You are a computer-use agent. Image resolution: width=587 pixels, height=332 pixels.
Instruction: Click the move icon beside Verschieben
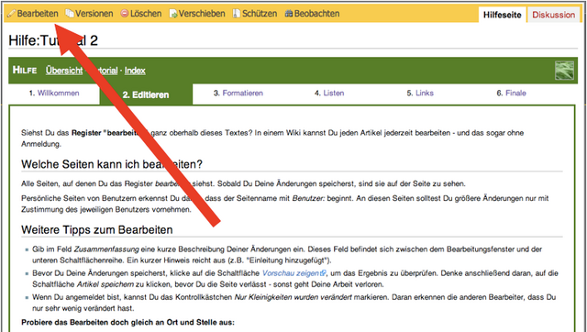tap(173, 14)
